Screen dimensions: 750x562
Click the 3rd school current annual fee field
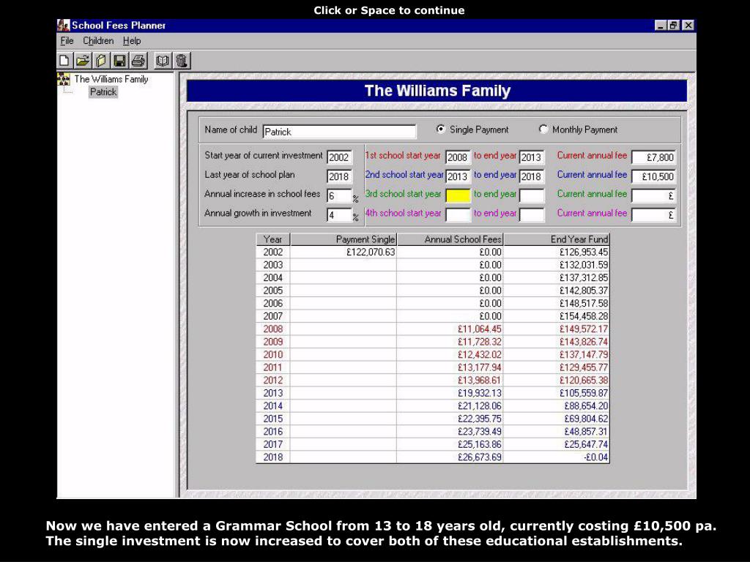pos(653,196)
